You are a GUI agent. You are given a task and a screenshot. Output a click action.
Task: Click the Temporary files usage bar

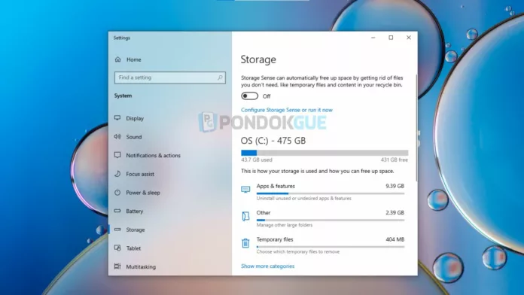click(331, 247)
